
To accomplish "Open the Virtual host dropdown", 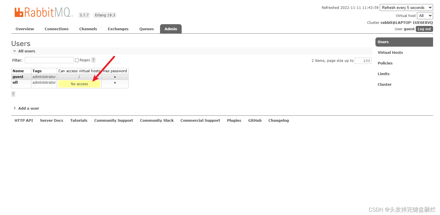I will 425,16.
